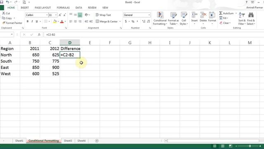Open Font Color dropdown arrow

65,22
